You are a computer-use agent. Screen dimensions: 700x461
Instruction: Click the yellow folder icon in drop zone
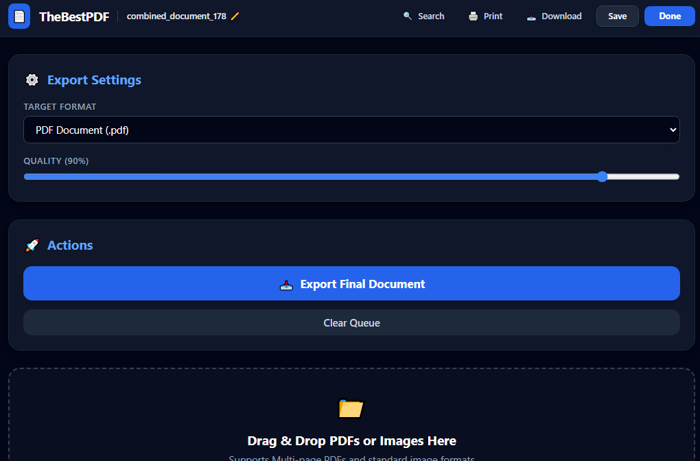351,408
